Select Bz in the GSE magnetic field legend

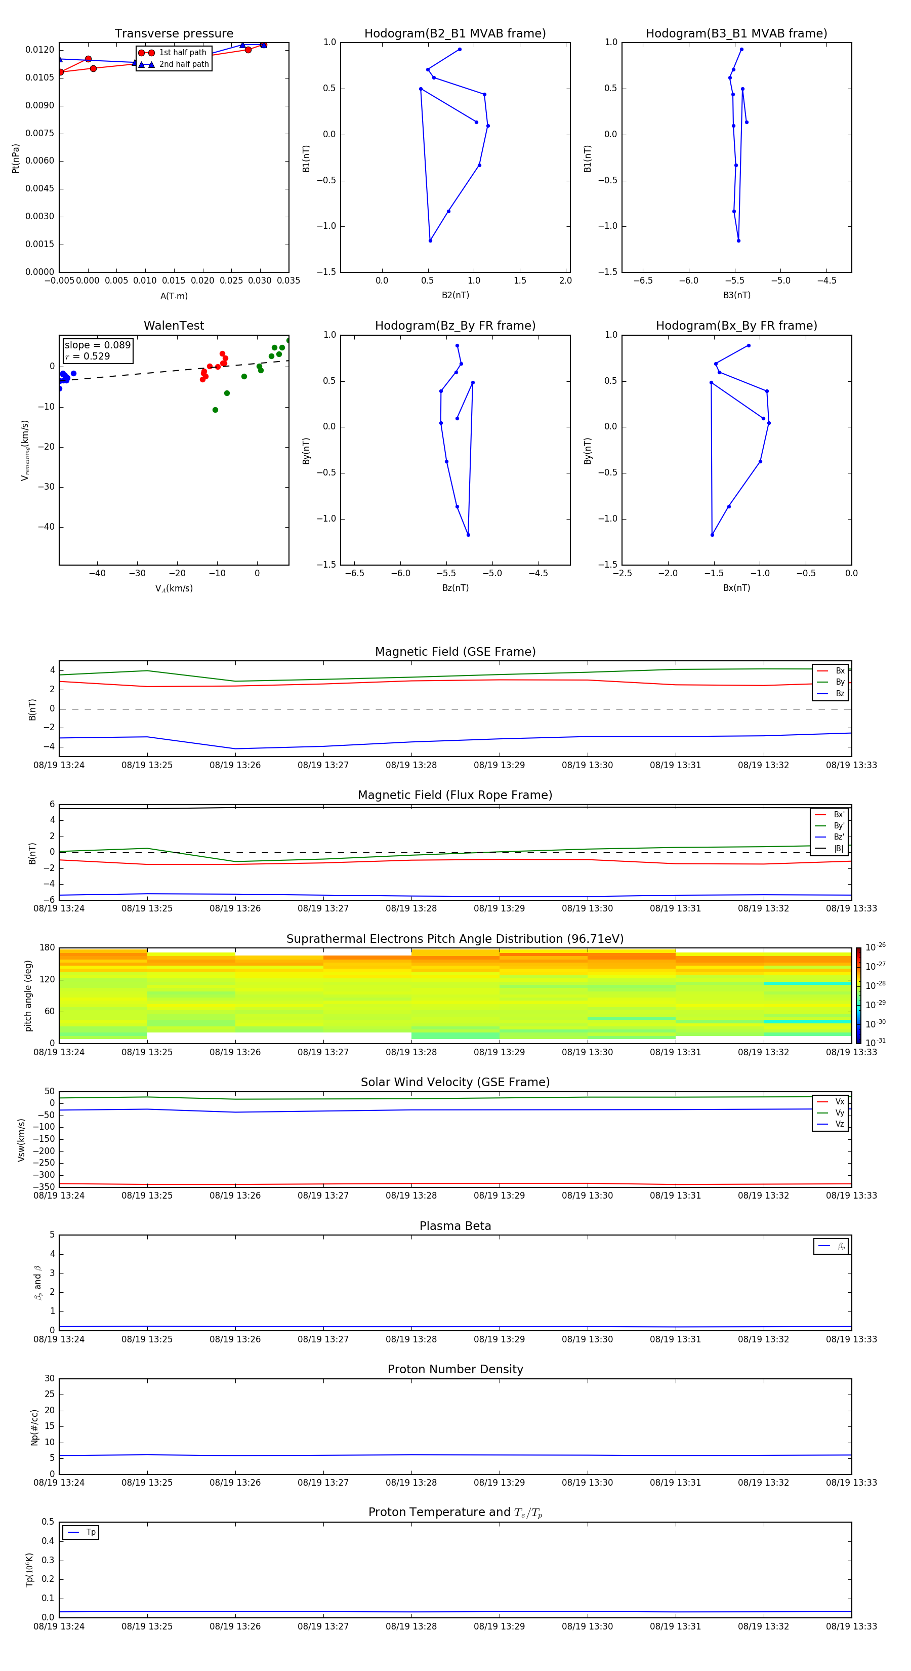tap(831, 693)
